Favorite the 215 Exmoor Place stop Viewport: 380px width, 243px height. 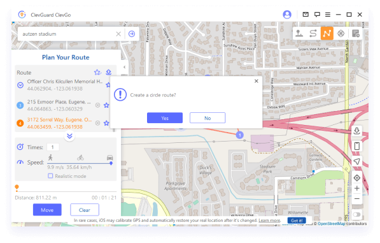click(106, 105)
